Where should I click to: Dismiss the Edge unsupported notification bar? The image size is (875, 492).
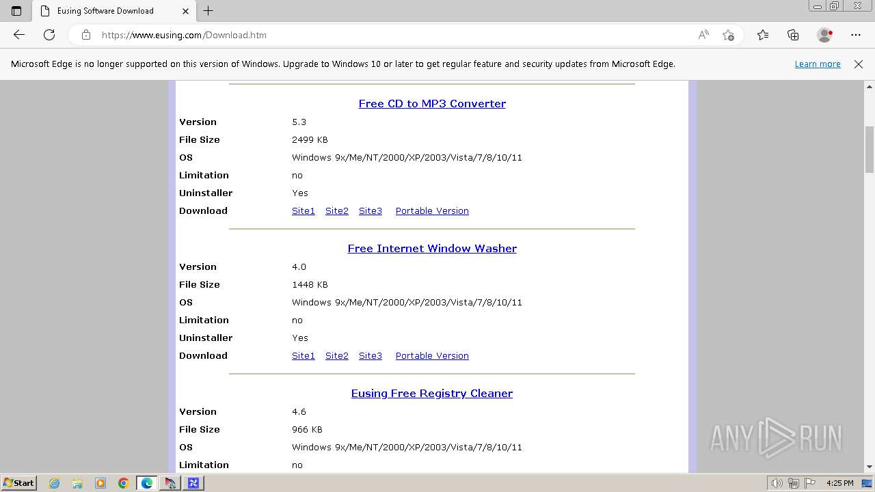point(859,64)
